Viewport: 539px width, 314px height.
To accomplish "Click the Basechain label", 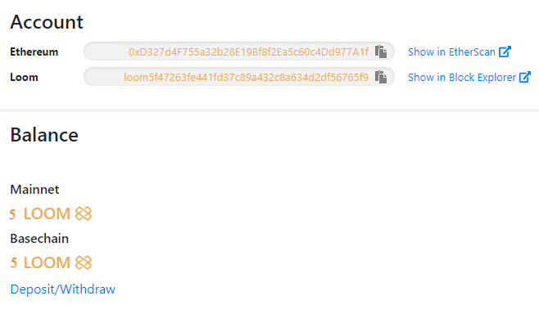I will [x=39, y=239].
